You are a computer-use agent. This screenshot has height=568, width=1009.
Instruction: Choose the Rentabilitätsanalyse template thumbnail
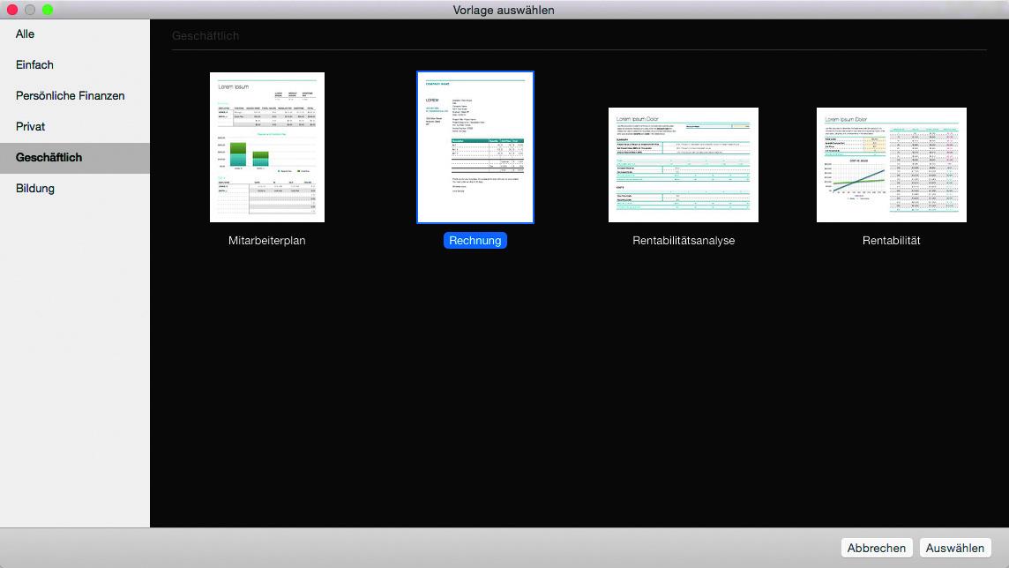pyautogui.click(x=684, y=165)
